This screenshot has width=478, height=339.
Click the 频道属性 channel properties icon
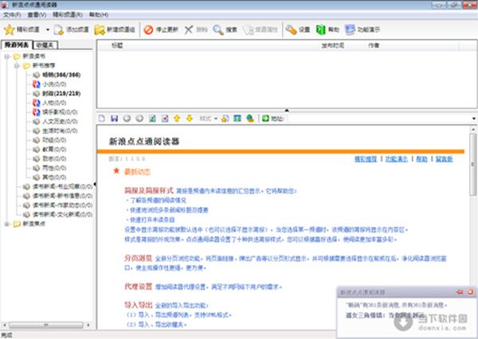click(248, 29)
